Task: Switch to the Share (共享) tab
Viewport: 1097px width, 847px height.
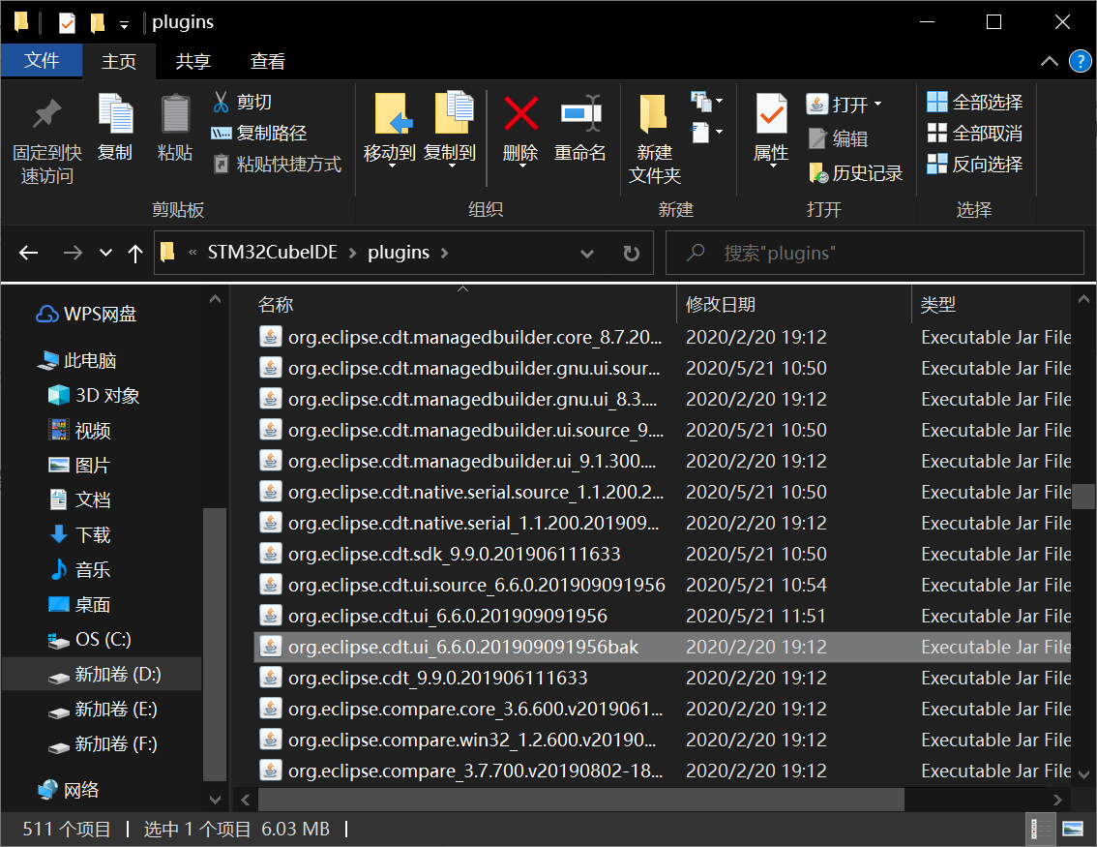Action: coord(193,62)
